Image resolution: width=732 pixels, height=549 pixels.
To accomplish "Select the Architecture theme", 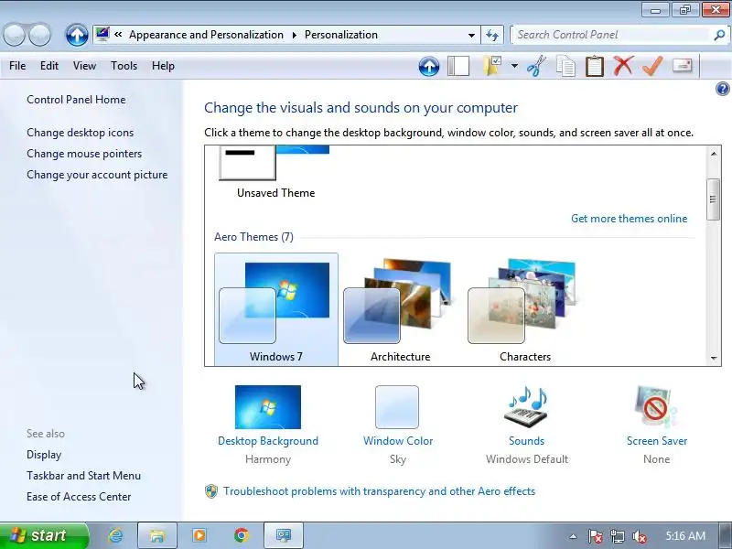I will pos(400,310).
